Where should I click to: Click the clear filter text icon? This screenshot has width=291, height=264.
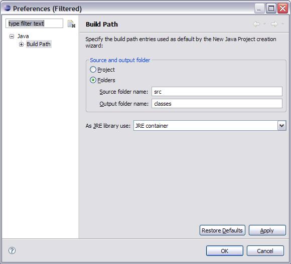71,24
